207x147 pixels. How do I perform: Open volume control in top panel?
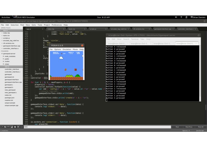tap(176, 17)
